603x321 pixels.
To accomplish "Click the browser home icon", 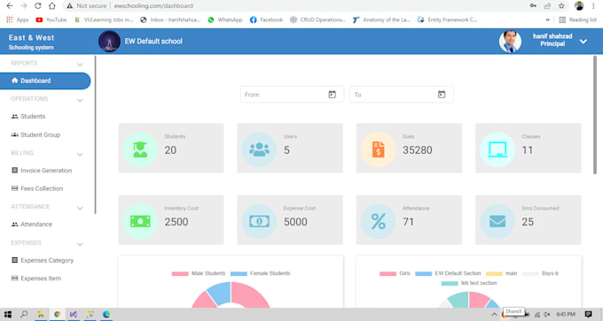I will pos(52,6).
